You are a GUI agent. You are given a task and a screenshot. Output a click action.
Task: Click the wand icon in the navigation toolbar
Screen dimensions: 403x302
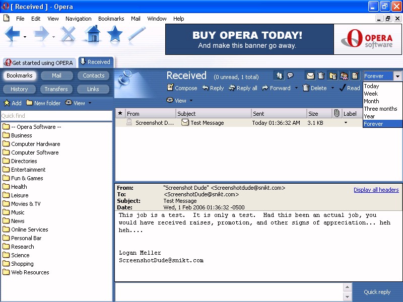click(137, 35)
